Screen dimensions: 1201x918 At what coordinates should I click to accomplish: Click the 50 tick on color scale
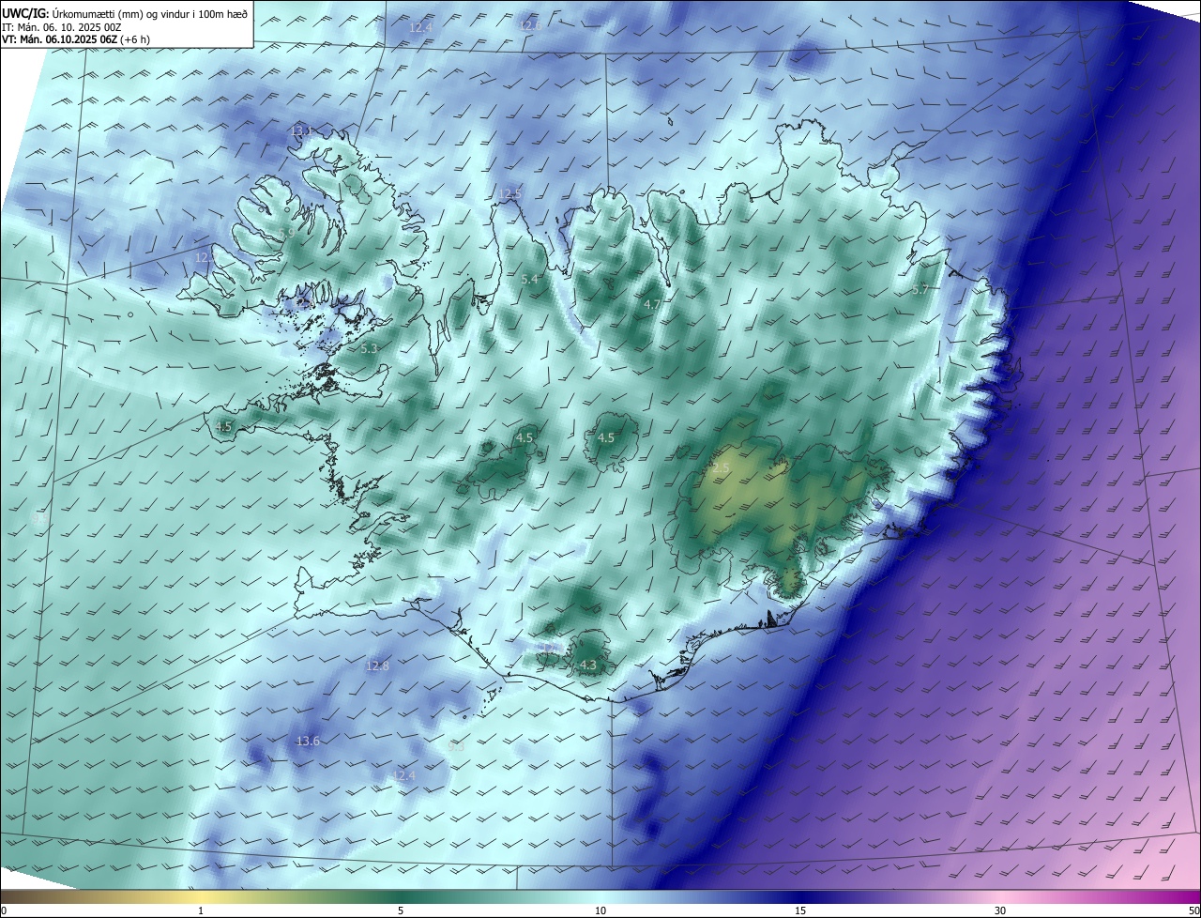(x=1193, y=910)
